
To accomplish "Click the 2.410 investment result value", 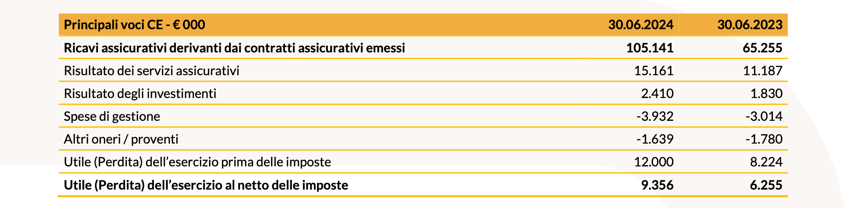I will pyautogui.click(x=657, y=94).
